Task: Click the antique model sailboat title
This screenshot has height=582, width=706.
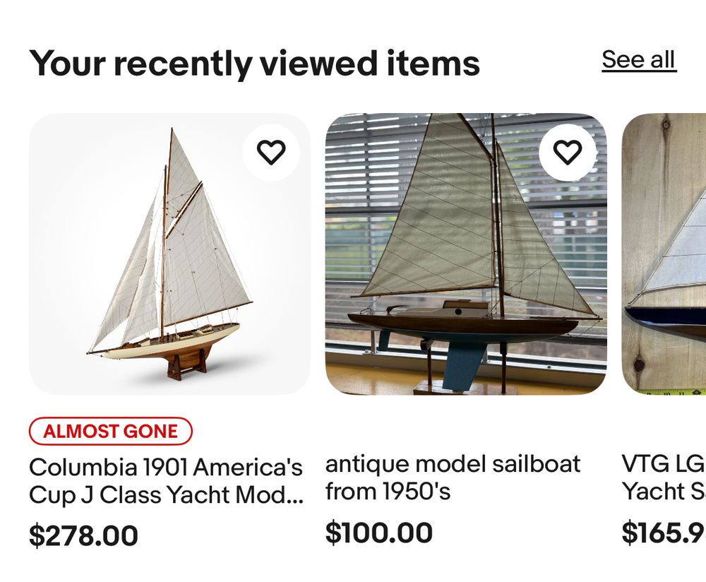Action: pos(453,464)
